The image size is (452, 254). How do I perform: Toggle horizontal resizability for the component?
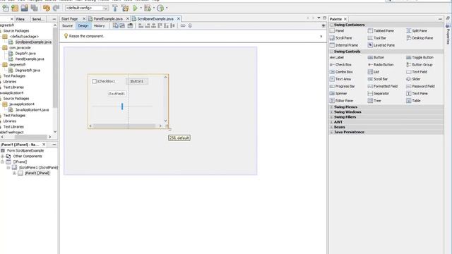[x=183, y=25]
